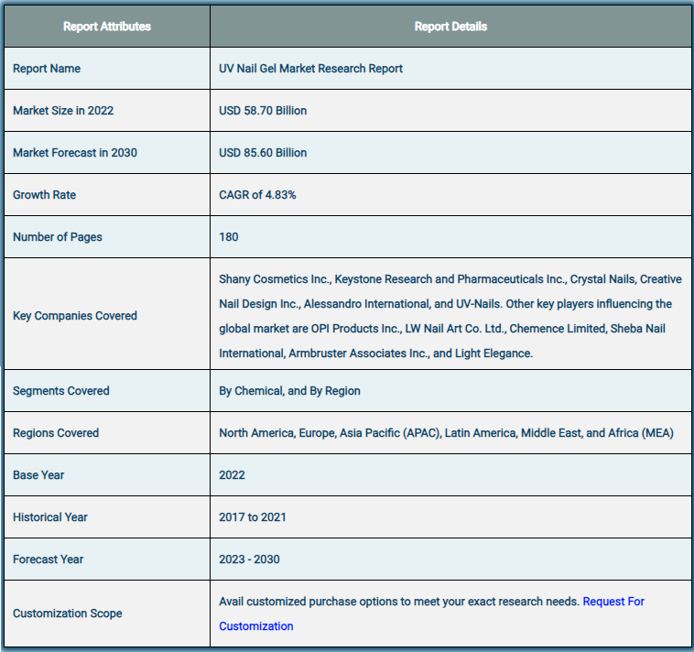Click the Customization Scope label
This screenshot has width=694, height=652.
(x=67, y=613)
